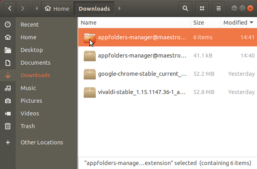The width and height of the screenshot is (257, 169).
Task: Open the hamburger view options menu
Action: coord(219,8)
